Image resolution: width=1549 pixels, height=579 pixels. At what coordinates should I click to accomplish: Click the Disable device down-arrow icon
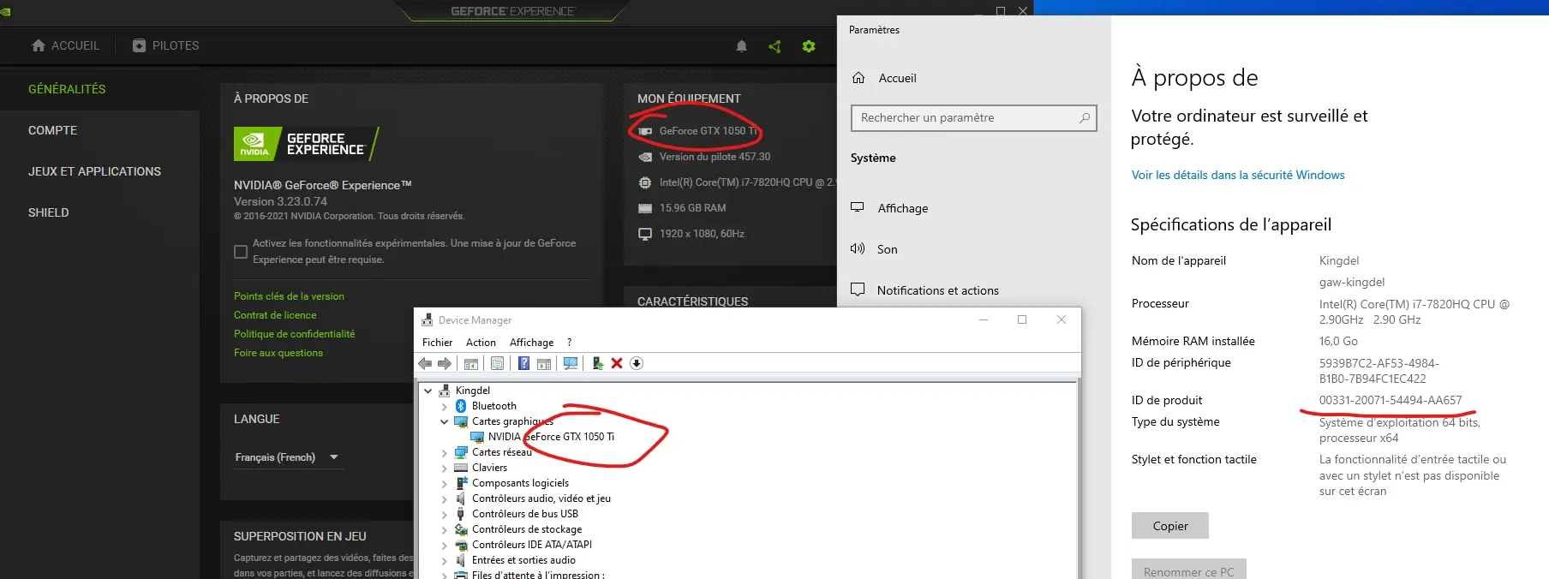(x=637, y=363)
